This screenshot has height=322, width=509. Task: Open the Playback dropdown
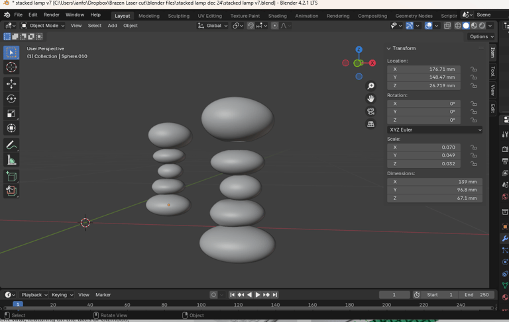pos(34,295)
